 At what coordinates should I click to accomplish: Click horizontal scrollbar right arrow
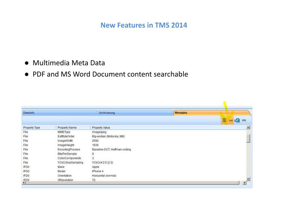tap(244, 183)
